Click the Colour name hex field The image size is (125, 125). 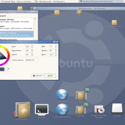[x=32, y=60]
